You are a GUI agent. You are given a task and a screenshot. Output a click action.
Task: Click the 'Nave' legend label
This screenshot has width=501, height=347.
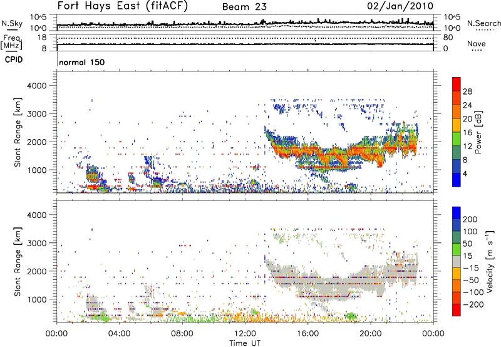pyautogui.click(x=477, y=44)
